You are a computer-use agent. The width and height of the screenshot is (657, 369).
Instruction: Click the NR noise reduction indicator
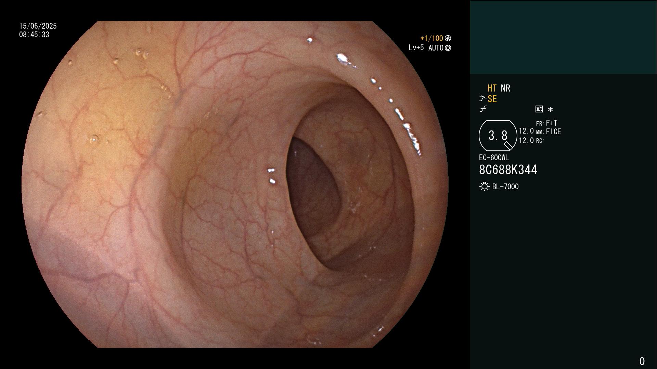coord(505,88)
